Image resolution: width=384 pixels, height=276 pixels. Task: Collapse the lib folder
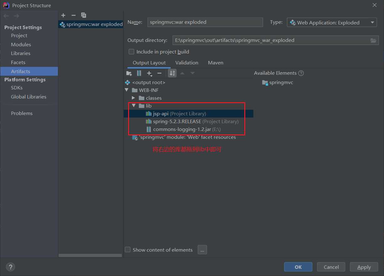tap(134, 106)
